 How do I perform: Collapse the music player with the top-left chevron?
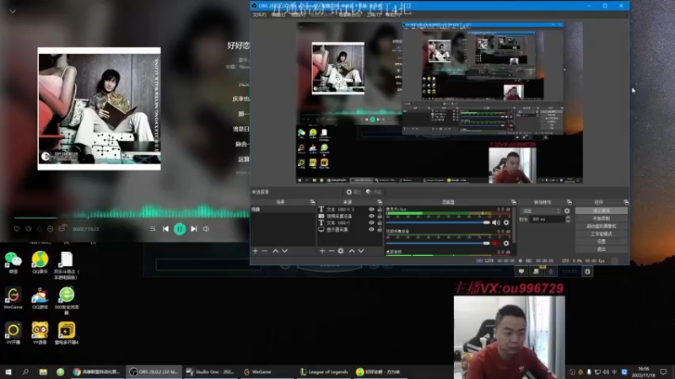pyautogui.click(x=13, y=11)
